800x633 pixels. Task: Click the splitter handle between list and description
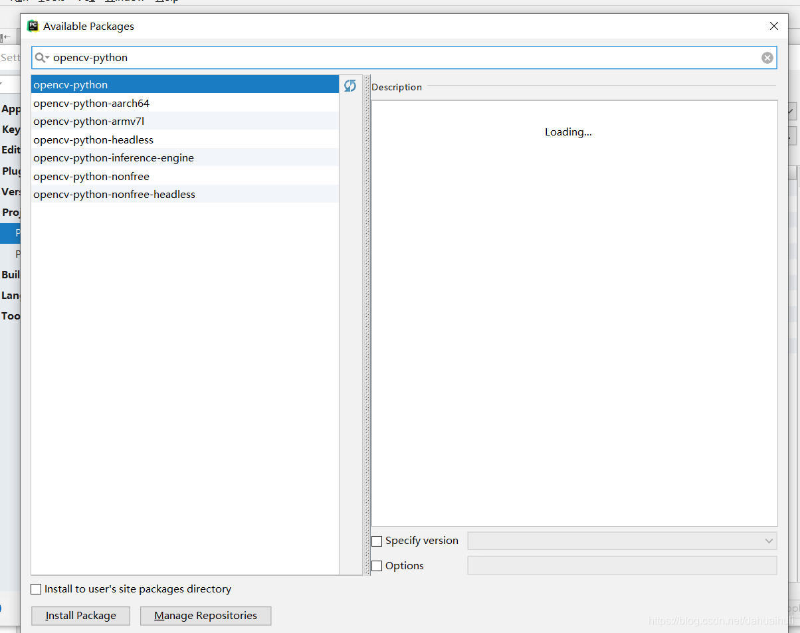click(x=367, y=325)
